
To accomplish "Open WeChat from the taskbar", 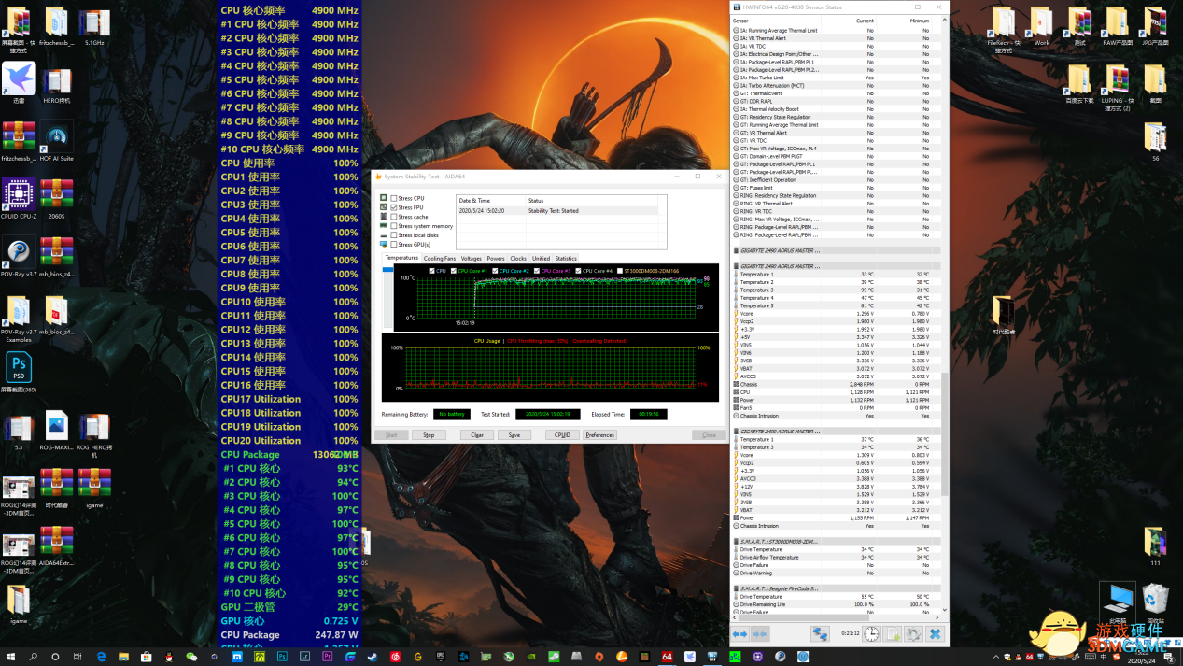I will tap(191, 657).
